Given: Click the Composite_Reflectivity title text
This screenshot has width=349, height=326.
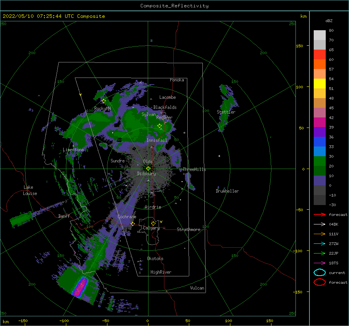Looking at the screenshot, I should click(x=174, y=6).
